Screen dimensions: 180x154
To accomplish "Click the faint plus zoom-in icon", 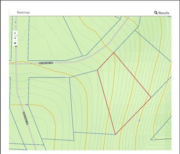I will coord(15,22).
